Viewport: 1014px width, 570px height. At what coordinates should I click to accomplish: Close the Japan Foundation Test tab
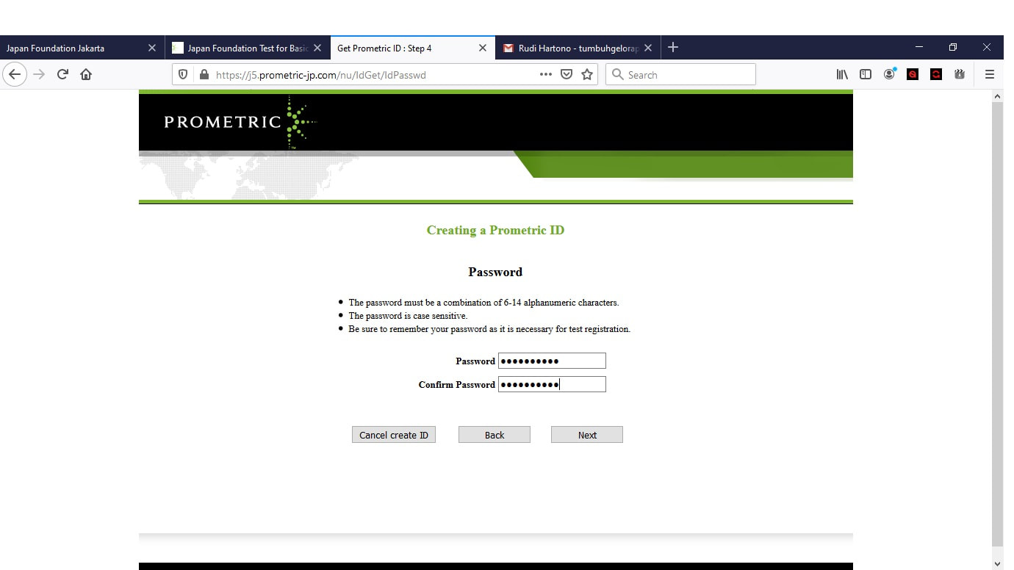317,48
